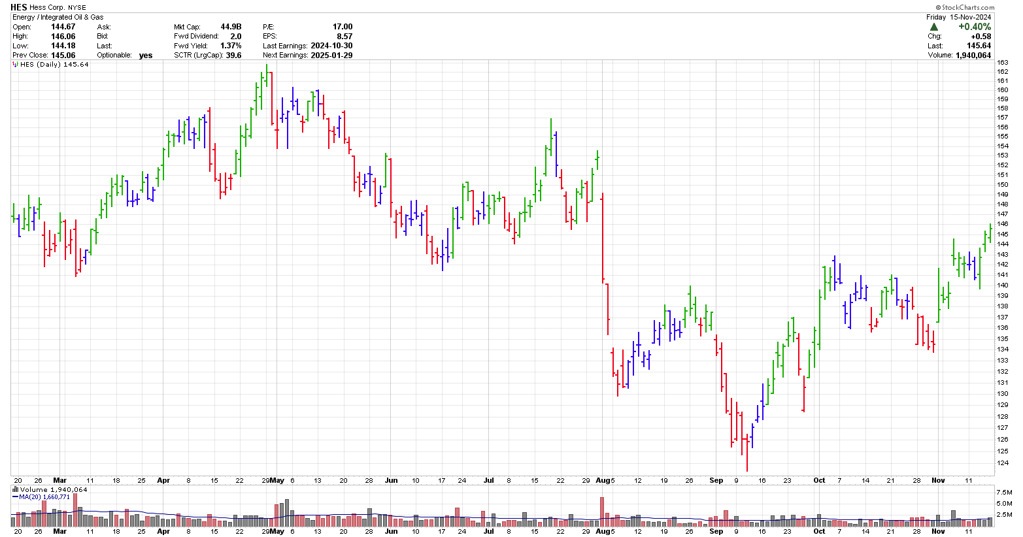1023x537 pixels.
Task: Select the Chg value +0.58
Action: 981,37
